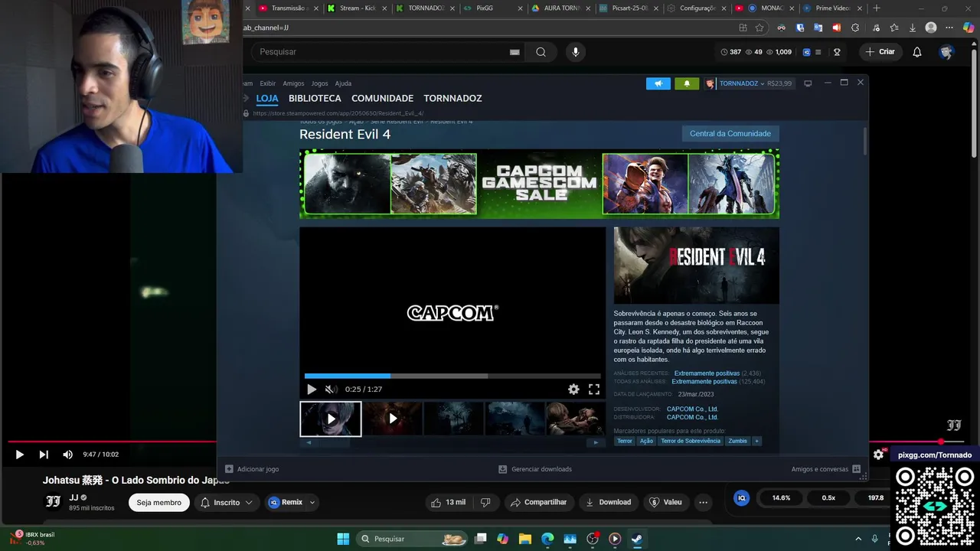Click Valeu thanks button
Viewport: 980px width, 551px height.
(665, 503)
